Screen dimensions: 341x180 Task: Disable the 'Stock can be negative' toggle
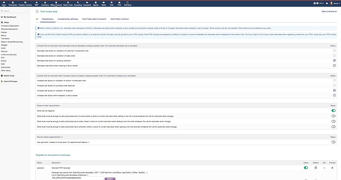pos(334,111)
